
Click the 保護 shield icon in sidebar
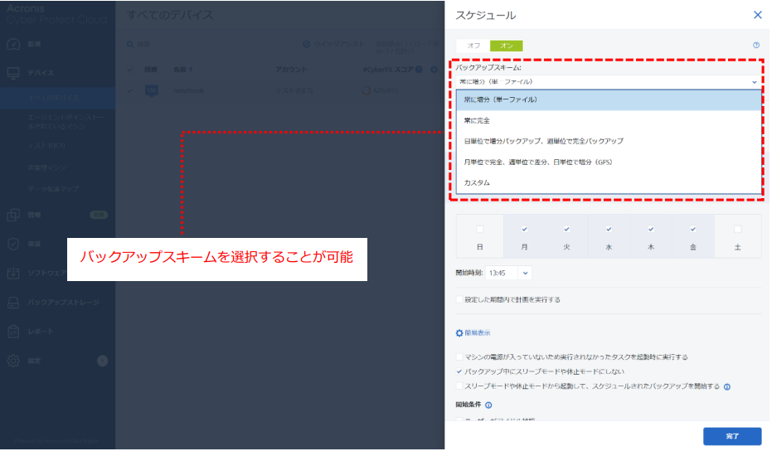[x=13, y=244]
